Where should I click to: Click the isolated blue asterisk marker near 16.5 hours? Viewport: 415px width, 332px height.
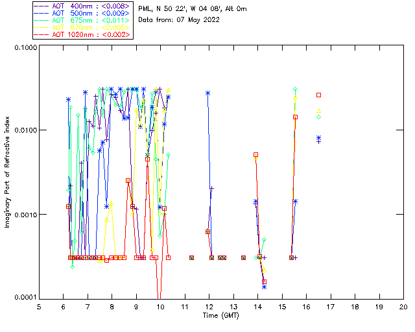tap(318, 137)
